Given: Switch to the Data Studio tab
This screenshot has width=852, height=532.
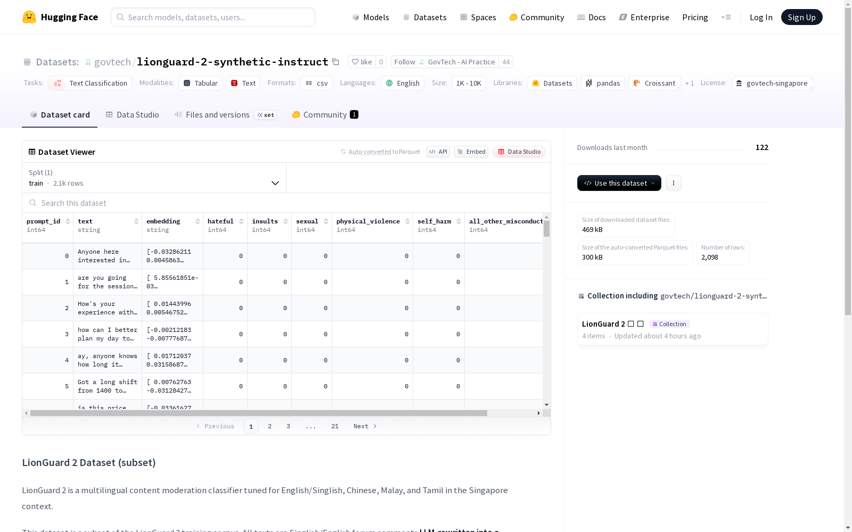Looking at the screenshot, I should [x=132, y=114].
